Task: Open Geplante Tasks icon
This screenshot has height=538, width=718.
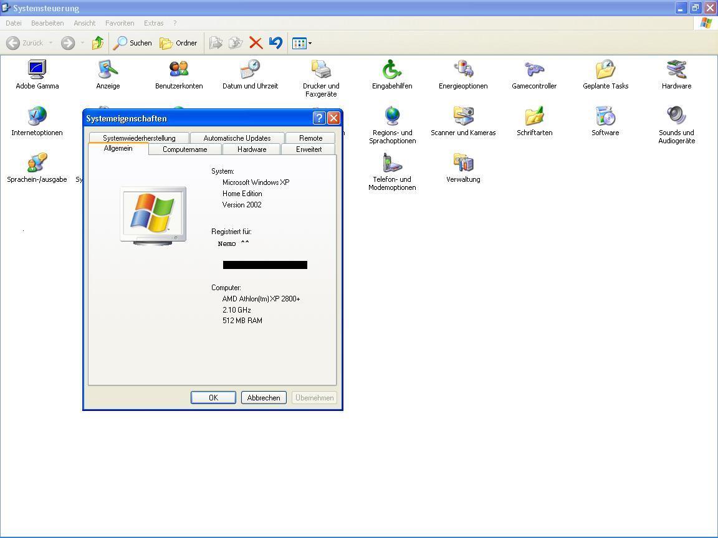Action: point(605,70)
